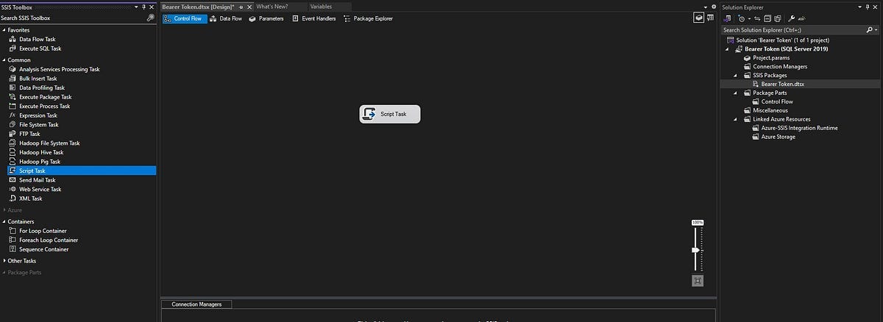The height and width of the screenshot is (322, 883).
Task: Pin the Bearer Token.dtsx design tab
Action: pos(241,7)
